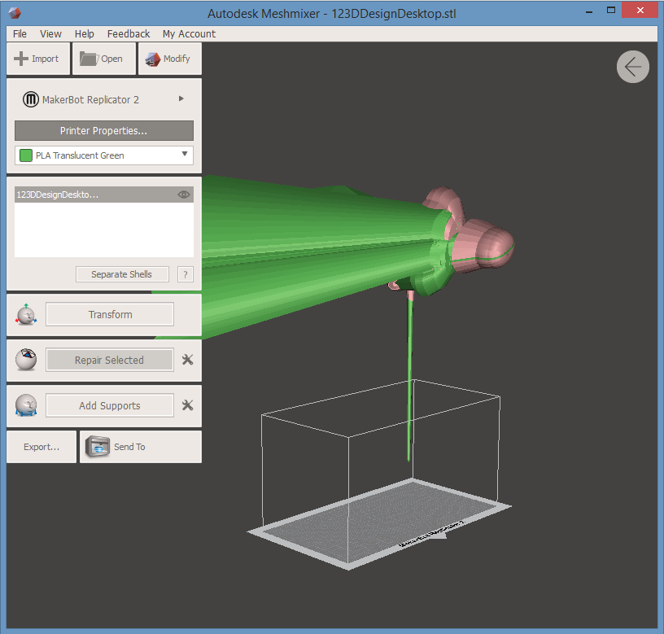Viewport: 664px width, 634px height.
Task: Click the Send To printer icon
Action: [98, 447]
